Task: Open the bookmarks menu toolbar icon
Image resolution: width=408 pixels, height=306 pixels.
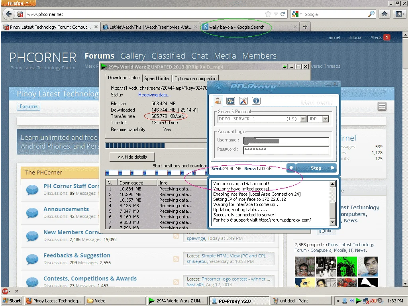Action: [x=400, y=14]
